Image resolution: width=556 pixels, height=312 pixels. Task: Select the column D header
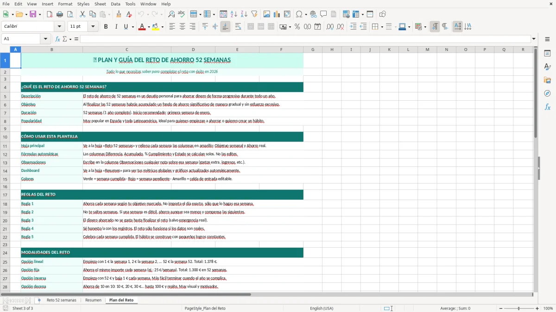coord(193,49)
